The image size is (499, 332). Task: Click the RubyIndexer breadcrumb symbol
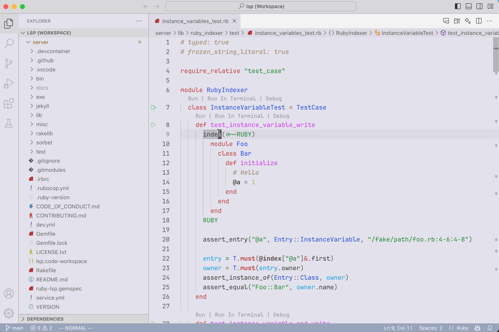[348, 33]
